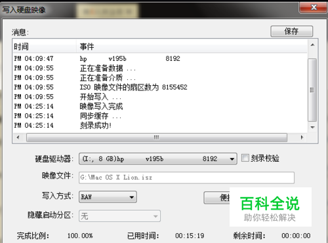The image size is (328, 243).
Task: Click the message list scroll up arrow
Action: (x=313, y=45)
